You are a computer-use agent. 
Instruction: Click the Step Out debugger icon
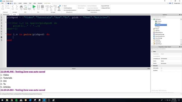55,7
